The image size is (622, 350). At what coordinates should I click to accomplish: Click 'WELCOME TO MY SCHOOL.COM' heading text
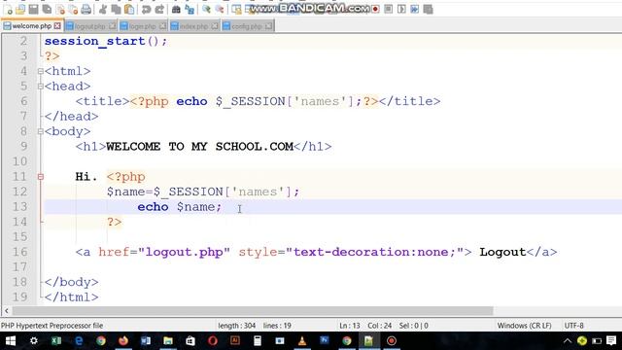199,147
